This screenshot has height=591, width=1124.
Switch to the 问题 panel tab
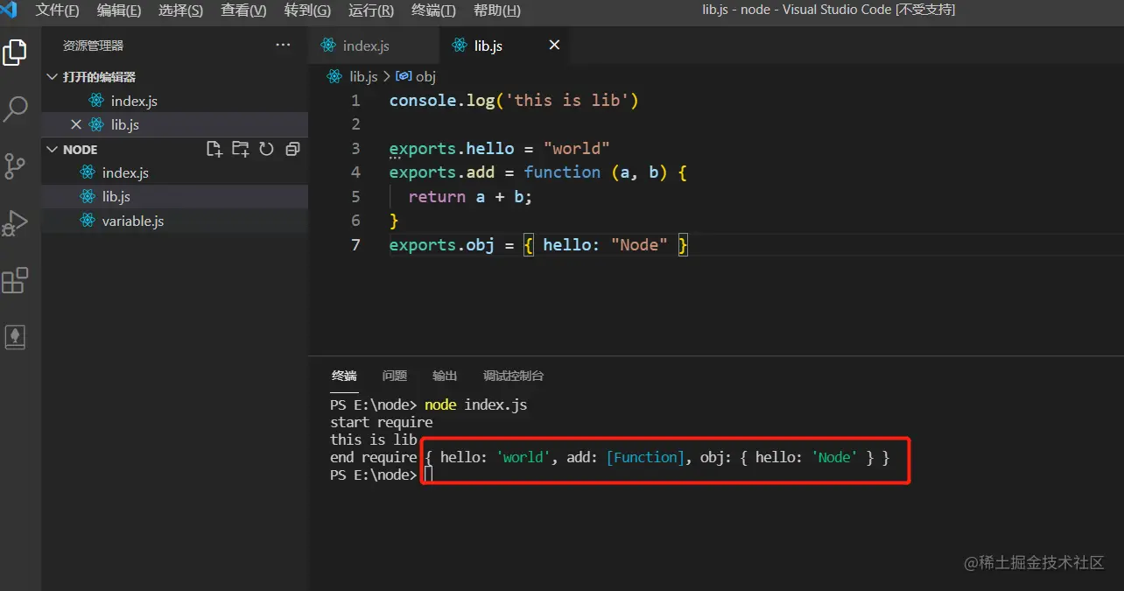[395, 376]
